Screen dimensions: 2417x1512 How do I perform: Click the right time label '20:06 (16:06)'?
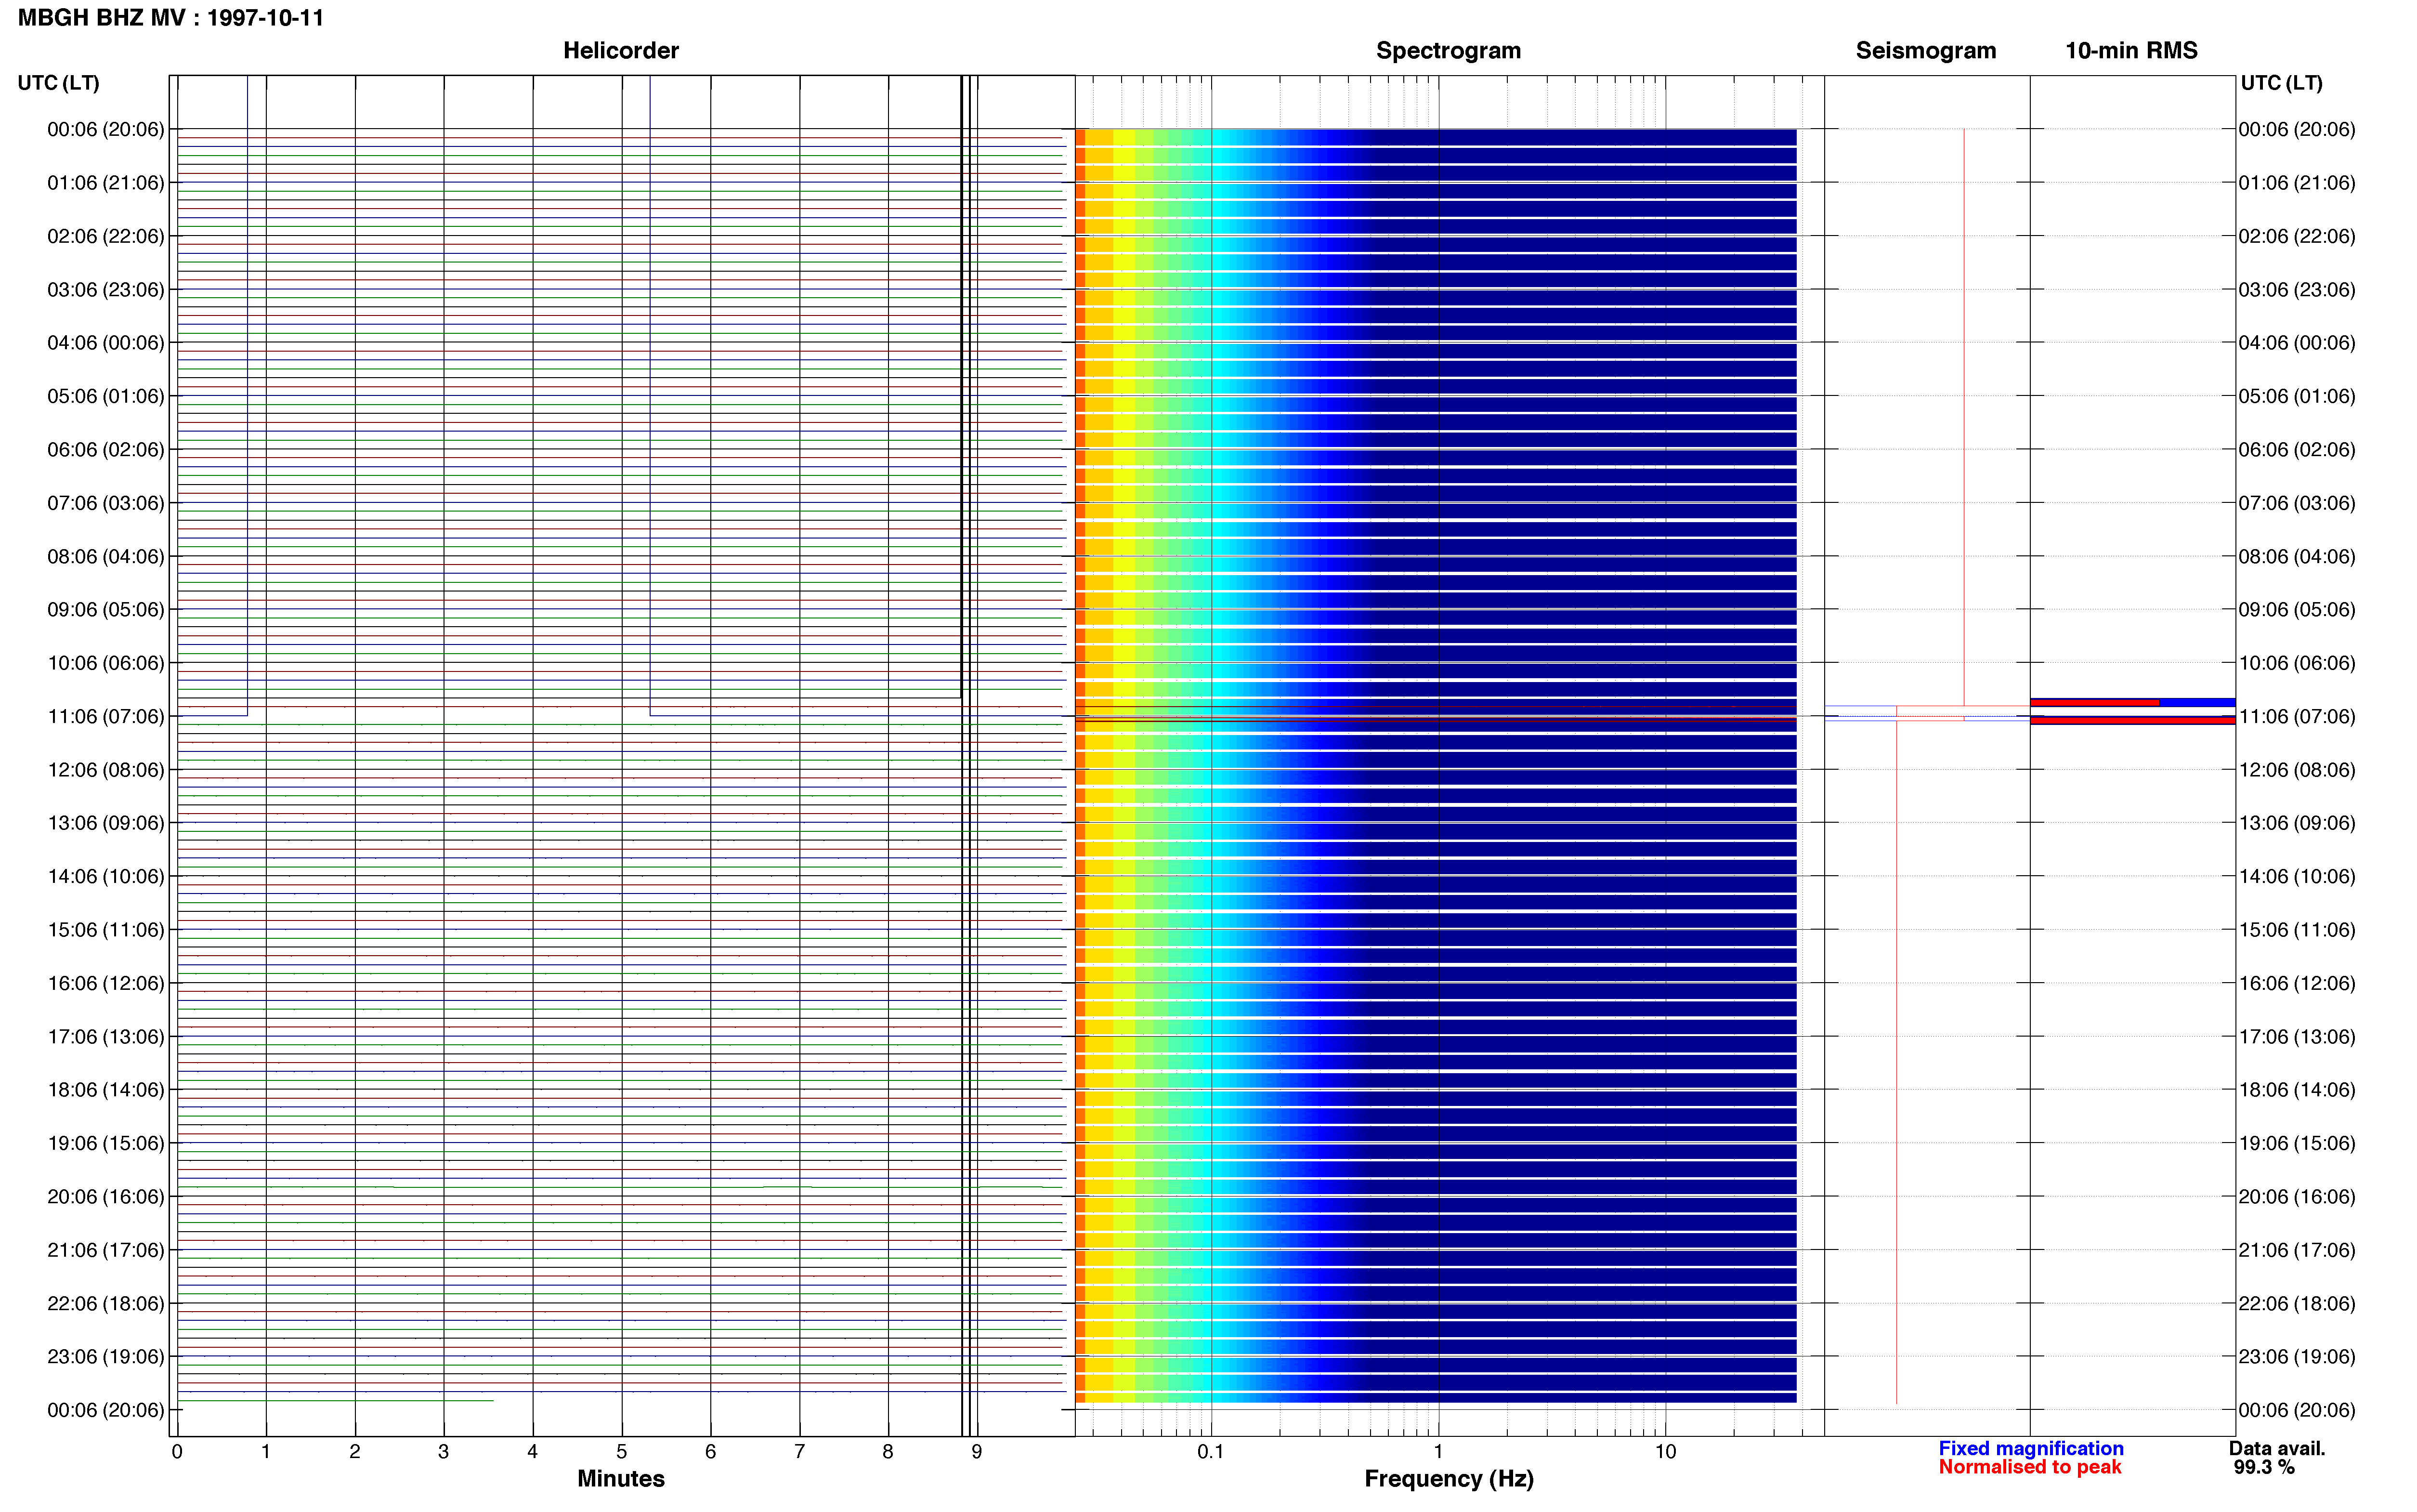click(x=2297, y=1196)
